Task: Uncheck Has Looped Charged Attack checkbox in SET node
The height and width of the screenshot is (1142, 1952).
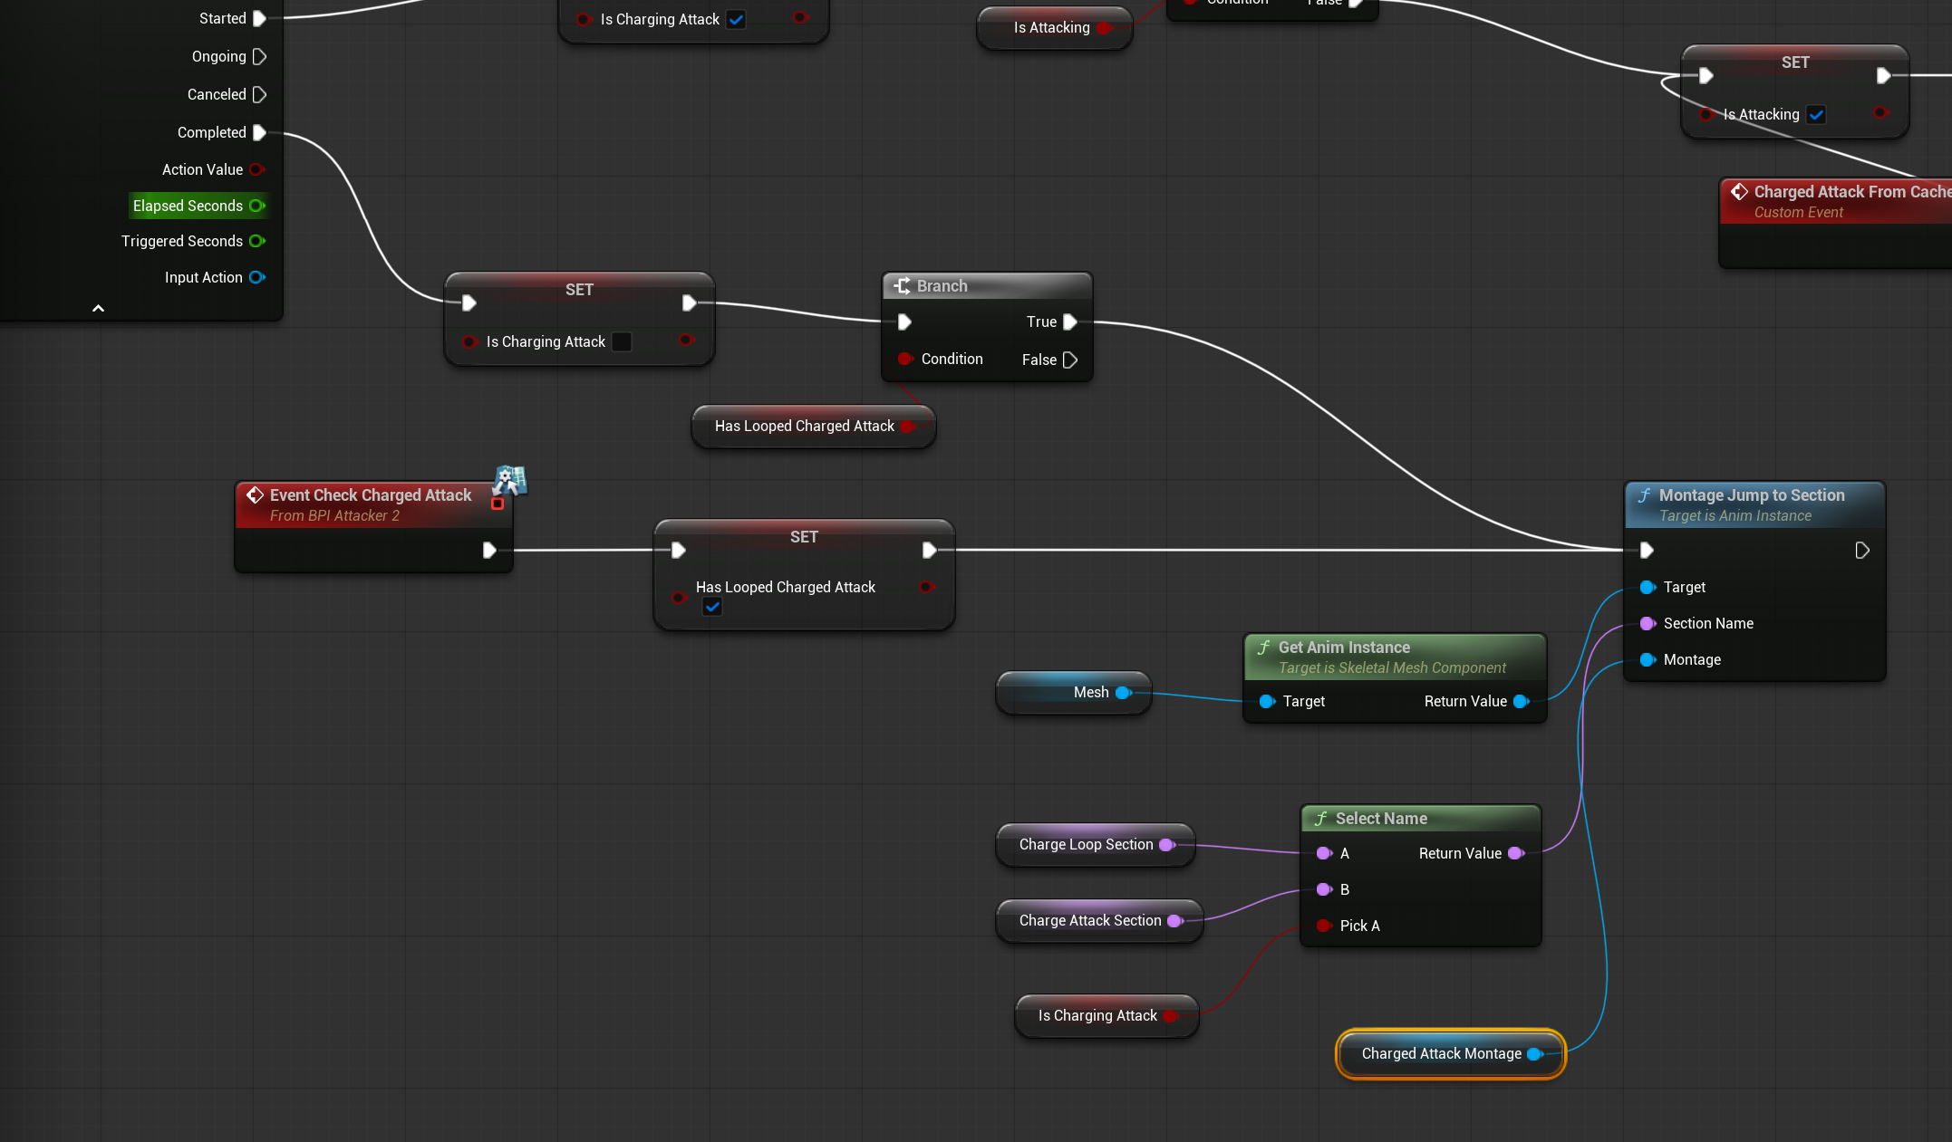Action: pos(712,608)
